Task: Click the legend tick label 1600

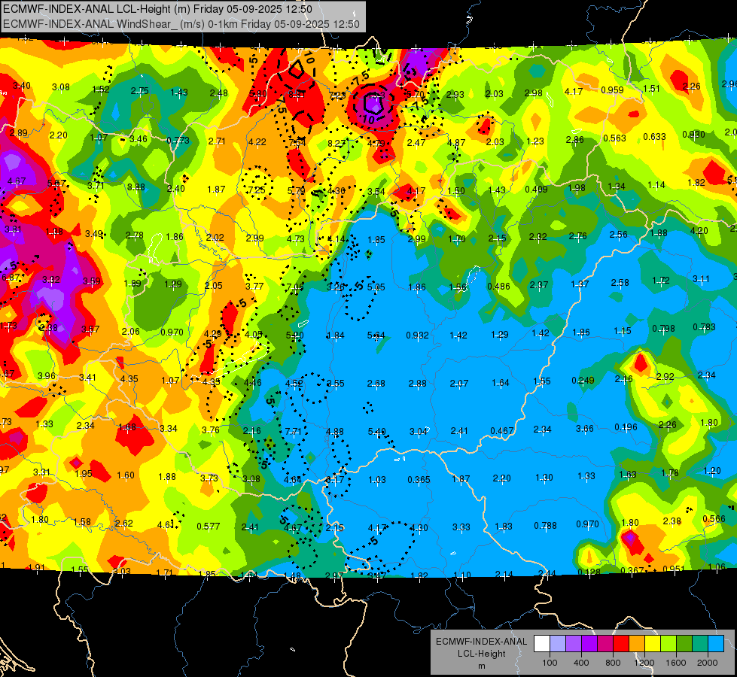Action: (675, 663)
